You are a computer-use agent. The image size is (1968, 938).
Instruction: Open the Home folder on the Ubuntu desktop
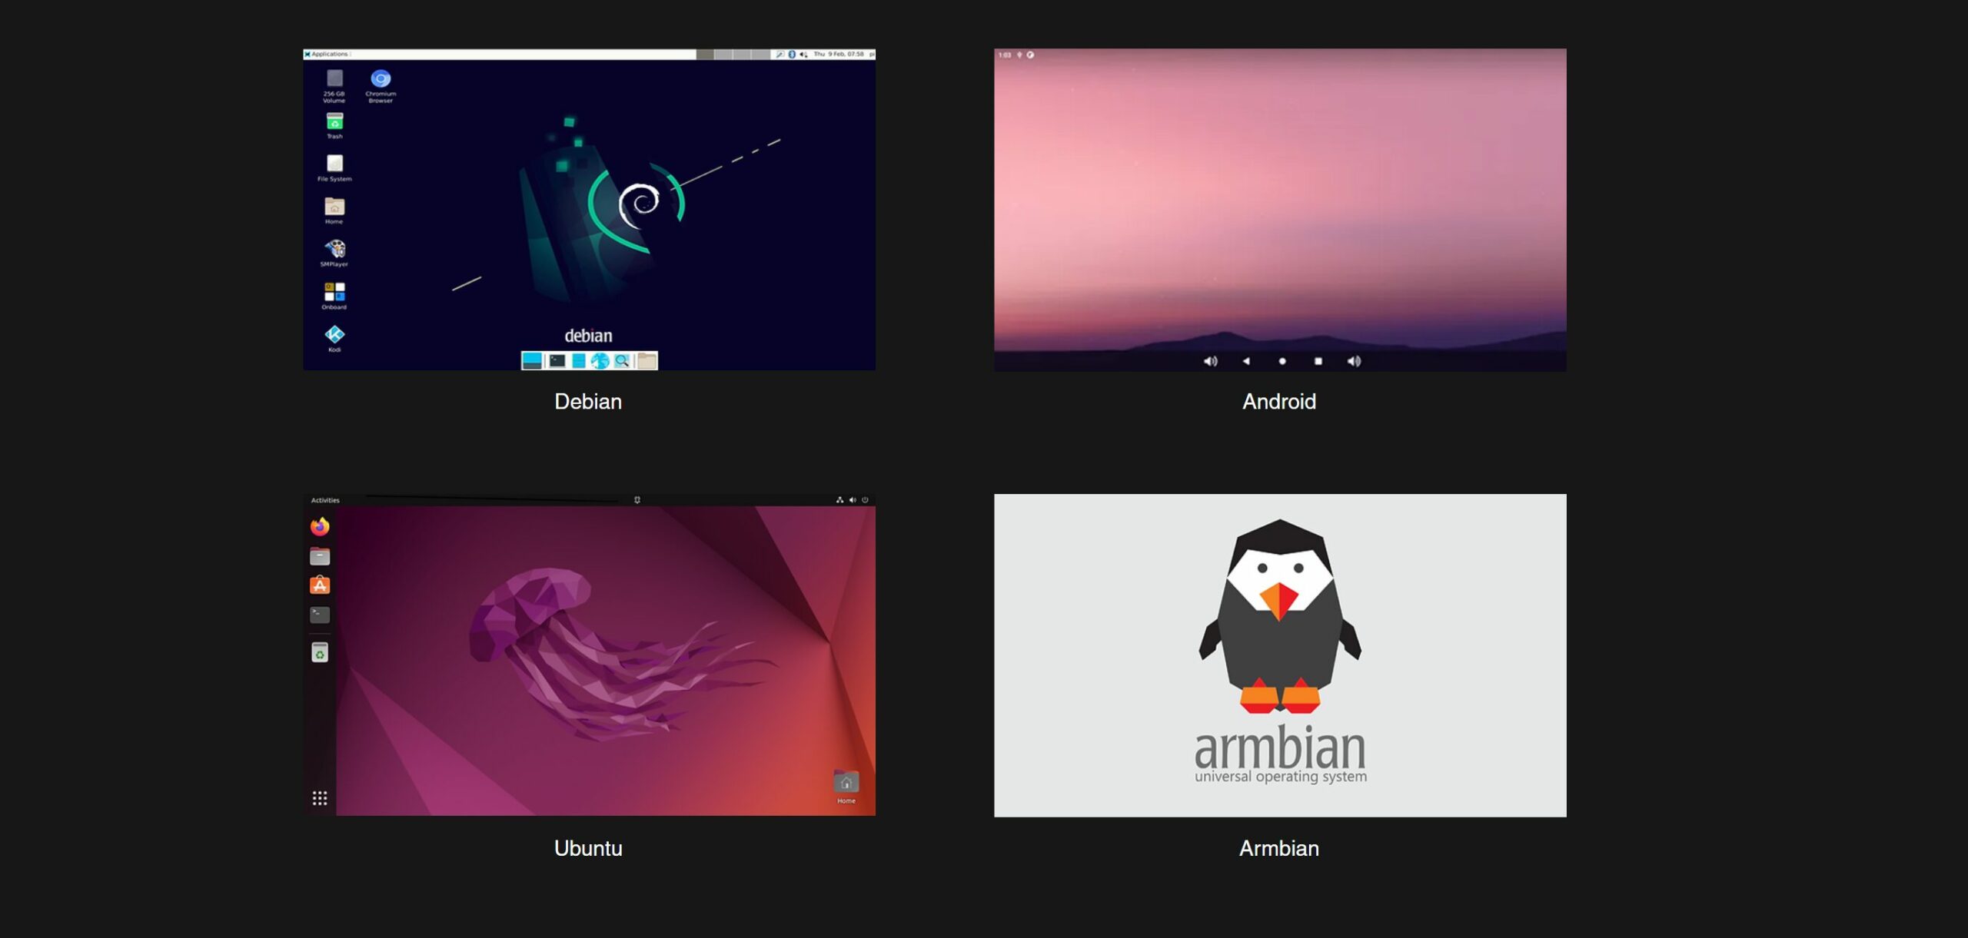pos(846,787)
